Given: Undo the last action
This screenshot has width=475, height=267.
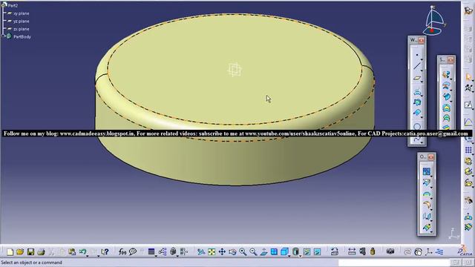Looking at the screenshot, I should (x=82, y=252).
